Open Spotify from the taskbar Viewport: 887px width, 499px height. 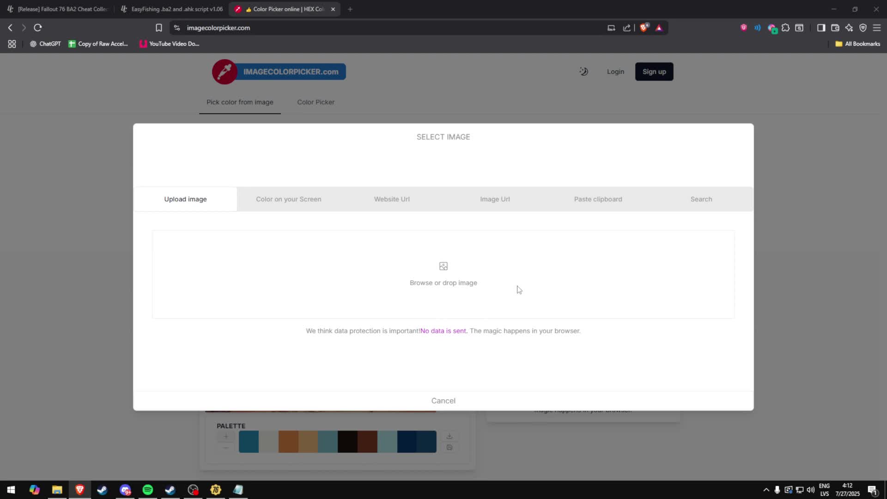[x=148, y=490]
